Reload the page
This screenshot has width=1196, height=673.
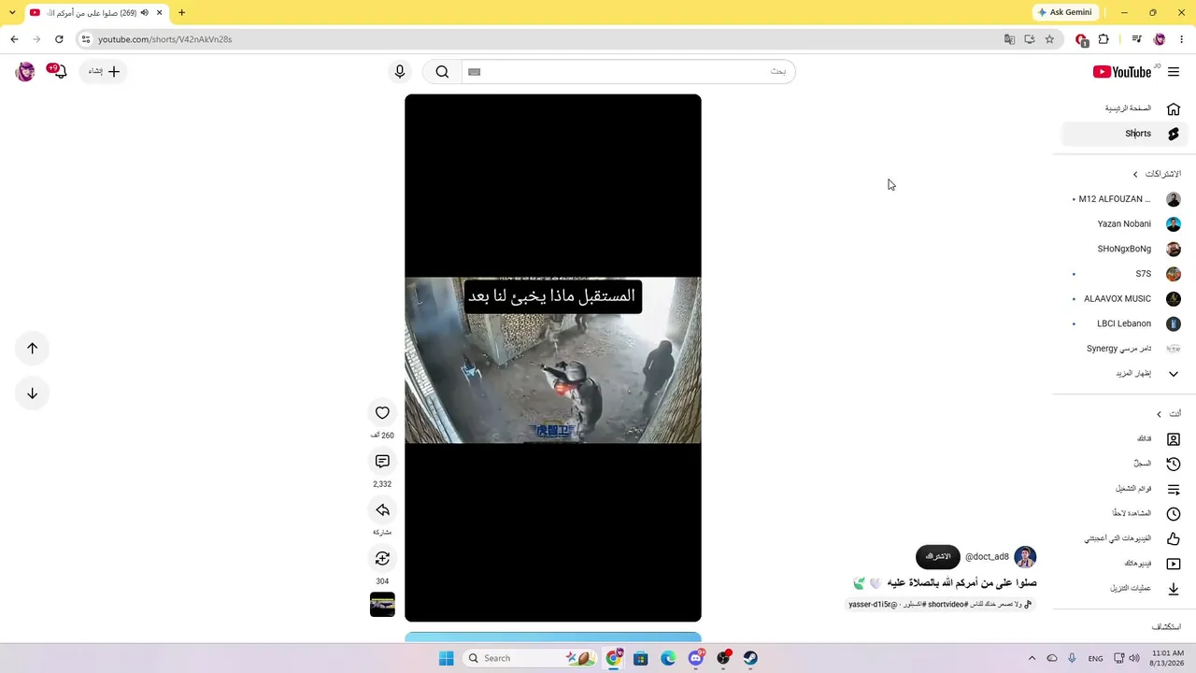pos(59,39)
